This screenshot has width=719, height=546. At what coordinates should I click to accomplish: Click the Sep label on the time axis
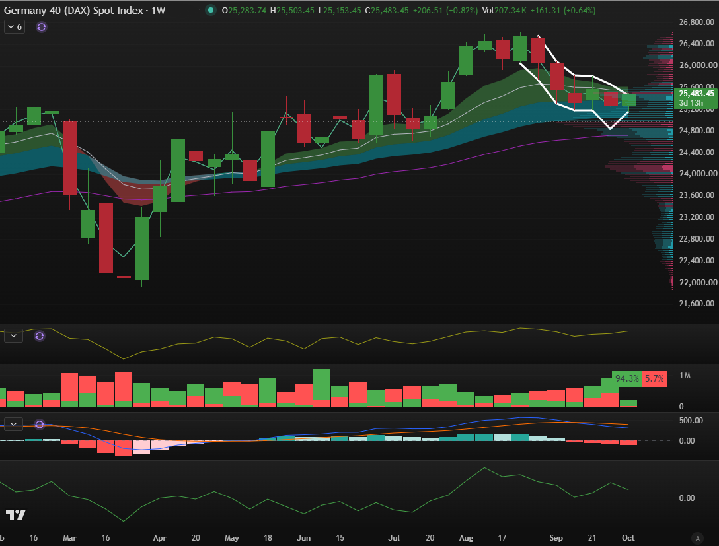coord(556,538)
